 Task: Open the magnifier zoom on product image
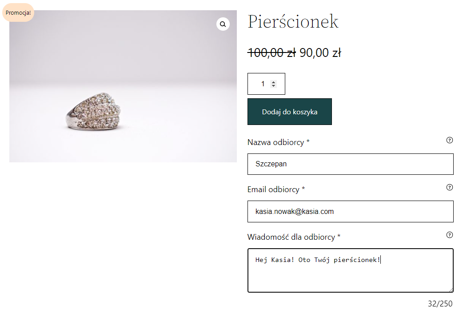point(223,24)
